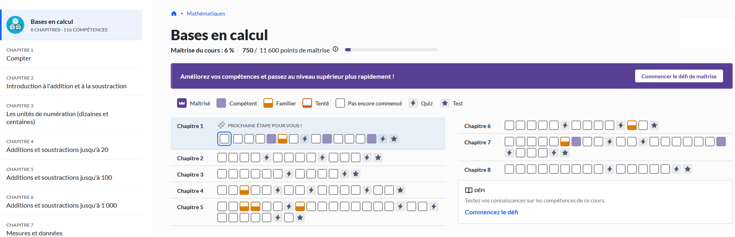Select Additions et soustractions jusqu'à 1 000
This screenshot has height=237, width=735.
71,201
